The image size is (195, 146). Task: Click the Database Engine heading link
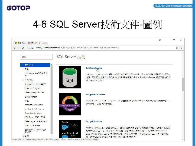pyautogui.click(x=94, y=68)
